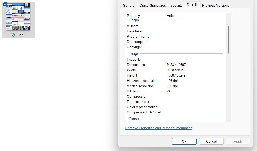The image size is (257, 151).
Task: Uncheck the Slide1 selection checkbox
Action: tap(5, 4)
